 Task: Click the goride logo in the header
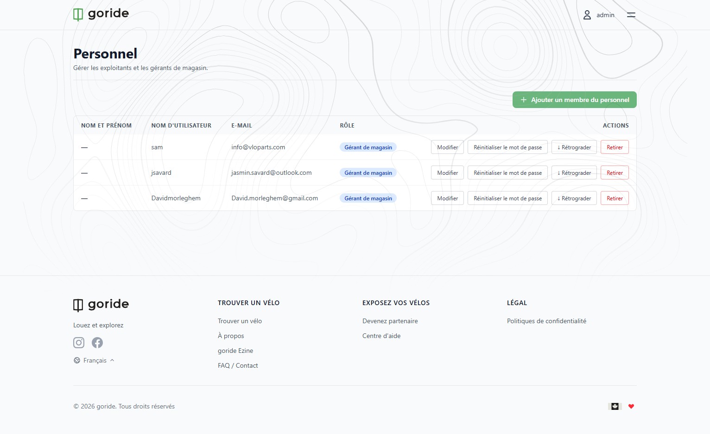tap(101, 14)
